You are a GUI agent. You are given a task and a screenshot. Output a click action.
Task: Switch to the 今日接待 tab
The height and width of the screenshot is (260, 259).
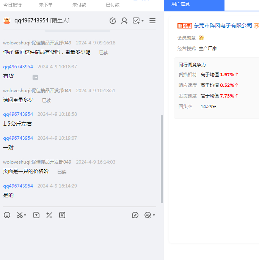point(13,5)
